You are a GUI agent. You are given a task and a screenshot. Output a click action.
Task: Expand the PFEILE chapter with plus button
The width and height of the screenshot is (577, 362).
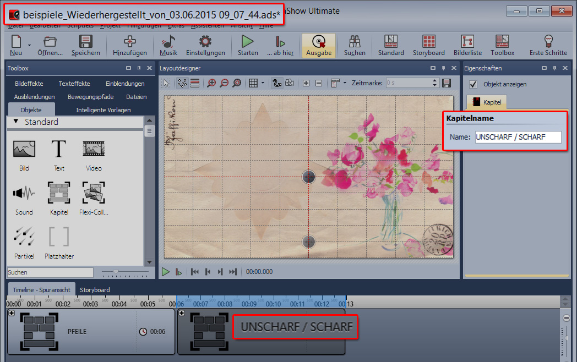pos(12,313)
